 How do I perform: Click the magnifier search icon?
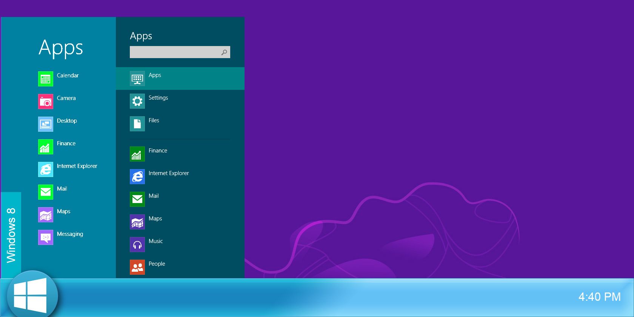click(x=224, y=52)
